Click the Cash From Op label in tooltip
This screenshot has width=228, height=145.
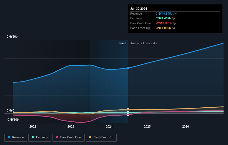140,28
